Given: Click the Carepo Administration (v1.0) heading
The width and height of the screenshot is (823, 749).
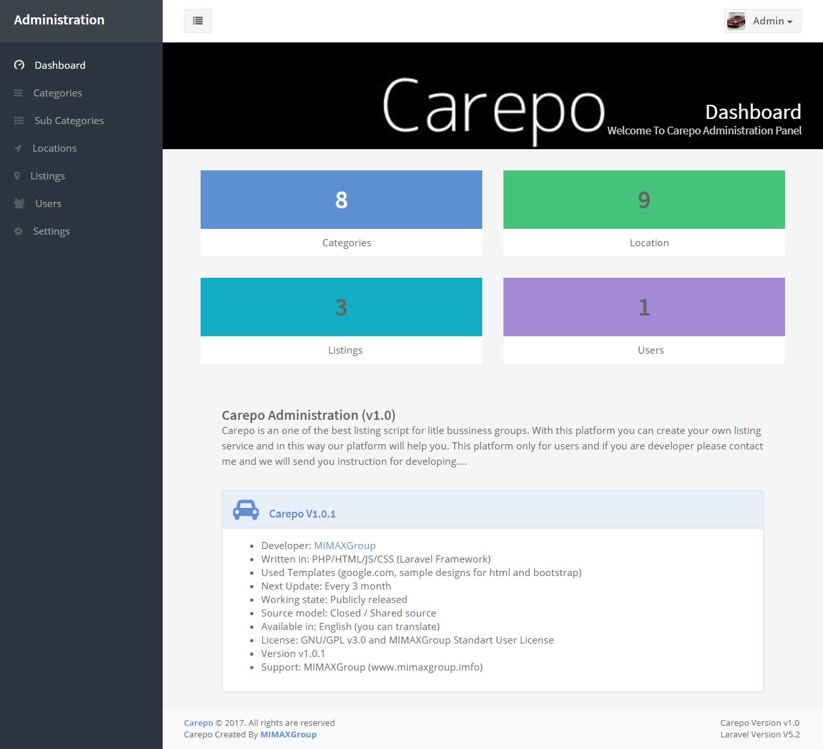Looking at the screenshot, I should pyautogui.click(x=309, y=415).
